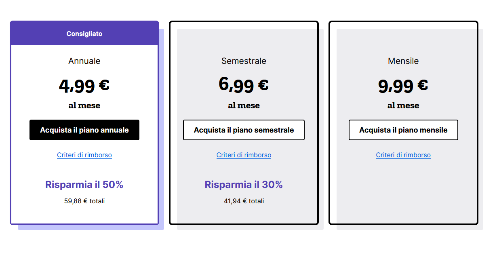The height and width of the screenshot is (253, 497).
Task: Click the 9,99 € price
Action: coord(403,85)
